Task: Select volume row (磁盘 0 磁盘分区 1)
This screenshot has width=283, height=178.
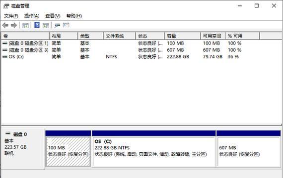Action: pos(130,43)
